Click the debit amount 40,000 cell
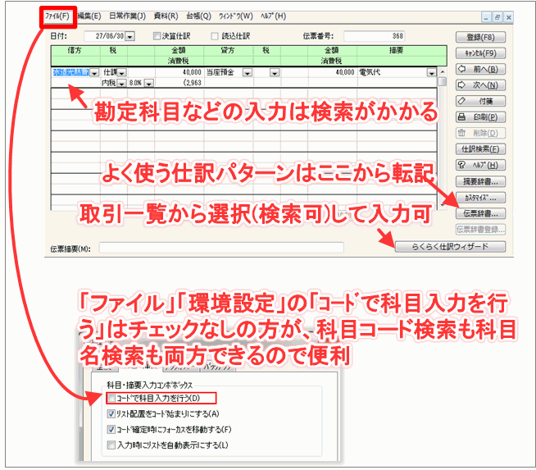The width and height of the screenshot is (536, 470). (179, 72)
